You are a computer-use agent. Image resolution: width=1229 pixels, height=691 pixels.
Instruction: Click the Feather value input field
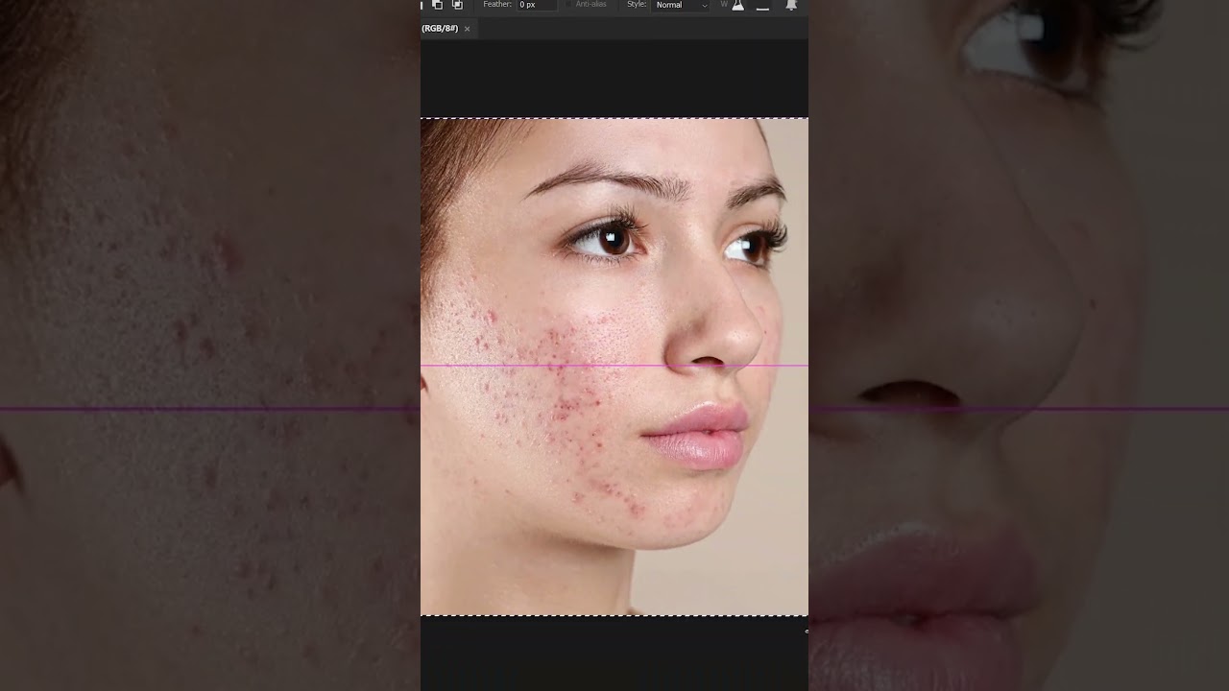tap(537, 5)
